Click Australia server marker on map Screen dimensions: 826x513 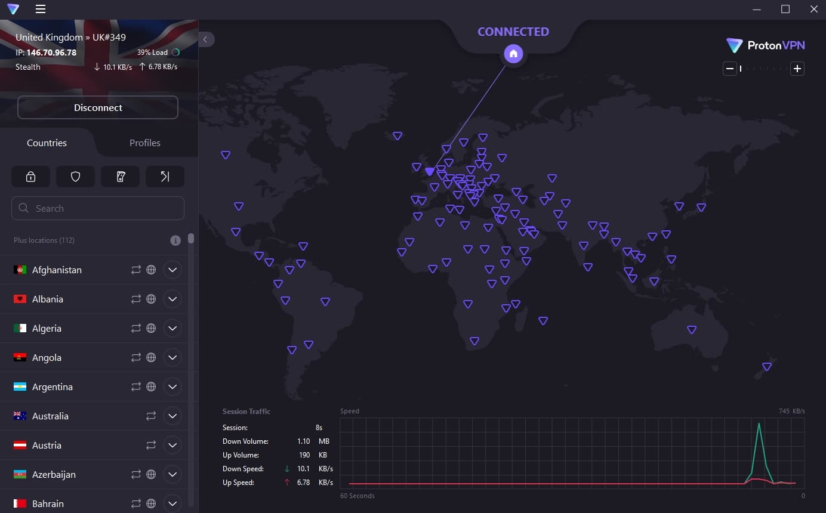click(x=692, y=330)
